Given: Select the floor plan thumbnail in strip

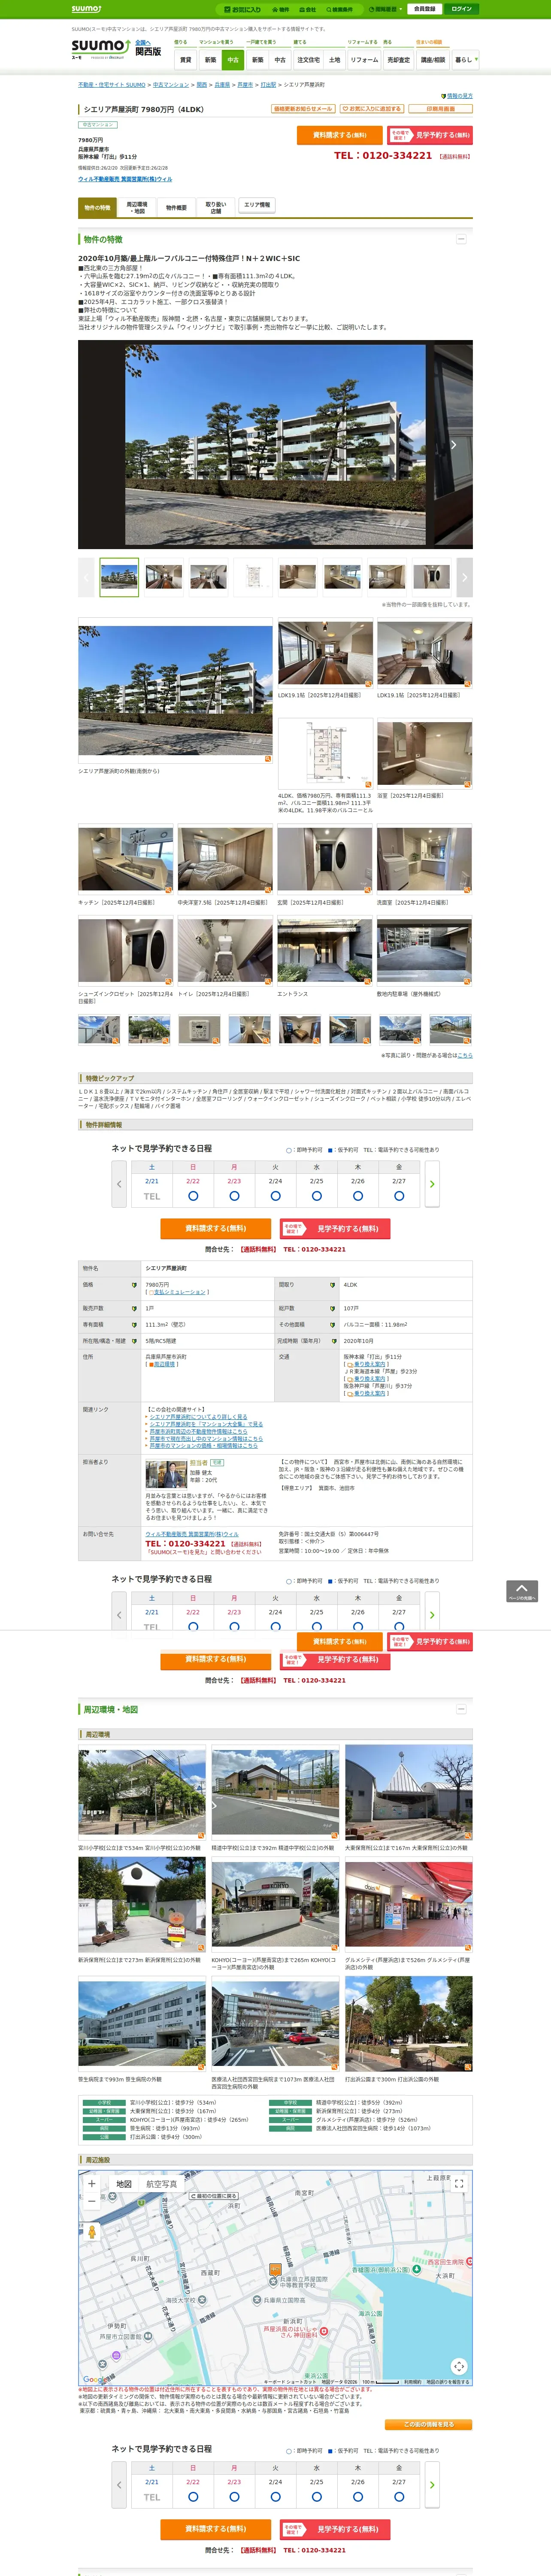Looking at the screenshot, I should (254, 577).
